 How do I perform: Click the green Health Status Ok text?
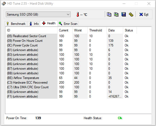pos(120,118)
